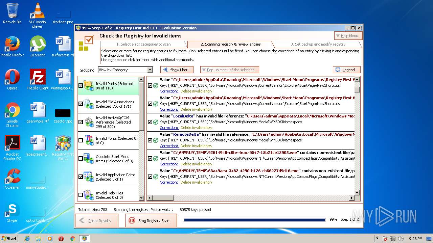Select Scanning registry & review entries tab
The height and width of the screenshot is (243, 433).
231,44
